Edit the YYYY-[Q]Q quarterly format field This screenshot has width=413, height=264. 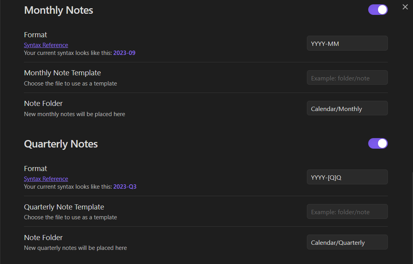[347, 177]
